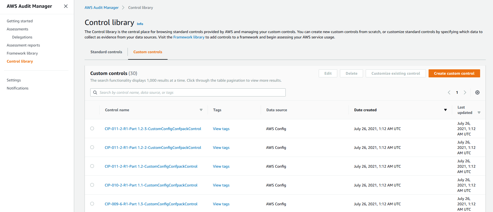This screenshot has height=212, width=493.
Task: Click page number 1 in pagination
Action: (x=457, y=92)
